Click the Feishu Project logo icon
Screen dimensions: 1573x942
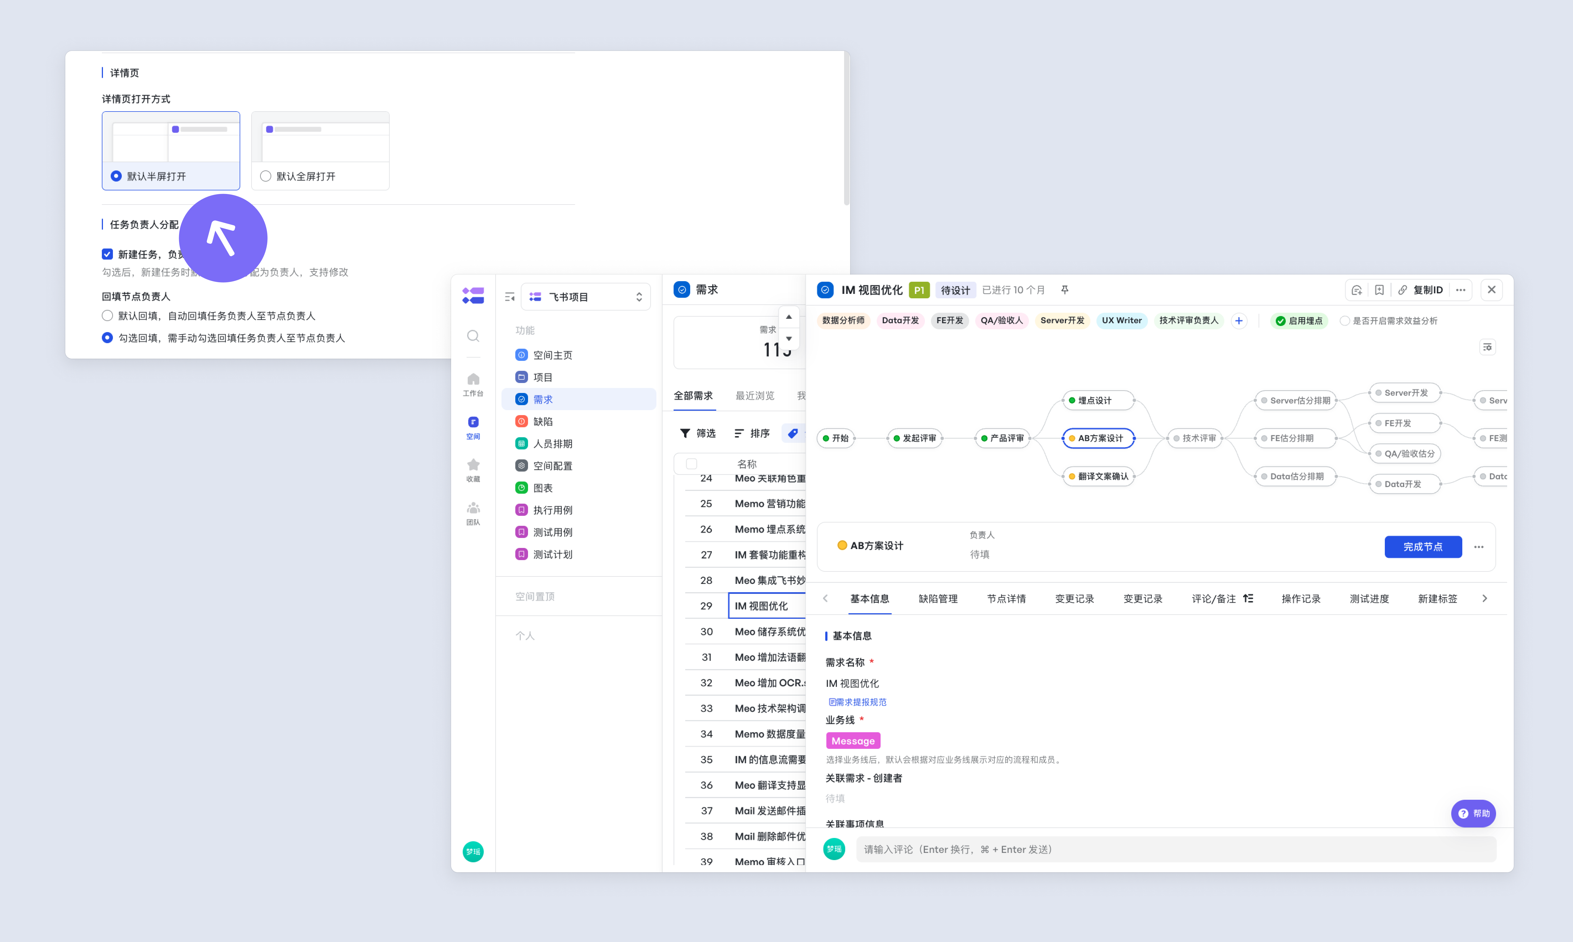(473, 295)
